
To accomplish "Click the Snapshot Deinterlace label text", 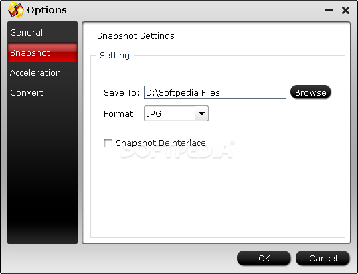I will [161, 143].
